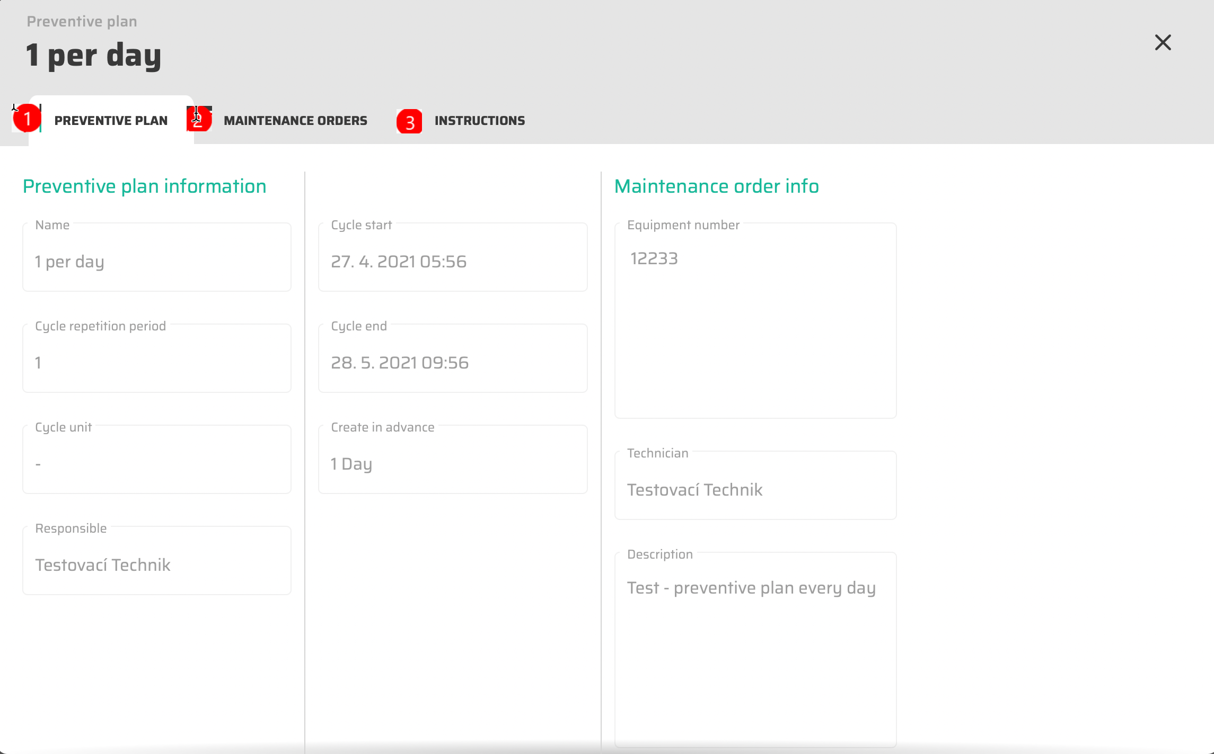The image size is (1214, 754).
Task: Click the red number 1 badge
Action: tap(27, 119)
